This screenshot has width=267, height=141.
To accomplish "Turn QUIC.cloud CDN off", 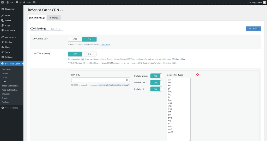I will 75,39.
